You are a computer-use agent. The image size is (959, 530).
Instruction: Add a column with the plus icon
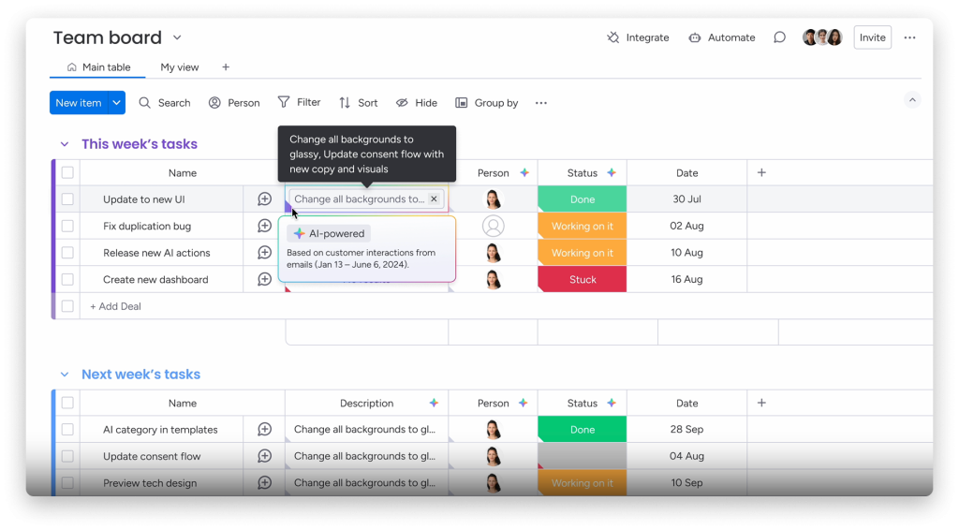pyautogui.click(x=761, y=173)
